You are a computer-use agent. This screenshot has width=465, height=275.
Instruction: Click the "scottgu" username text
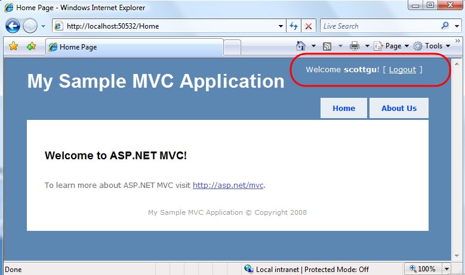coord(360,70)
